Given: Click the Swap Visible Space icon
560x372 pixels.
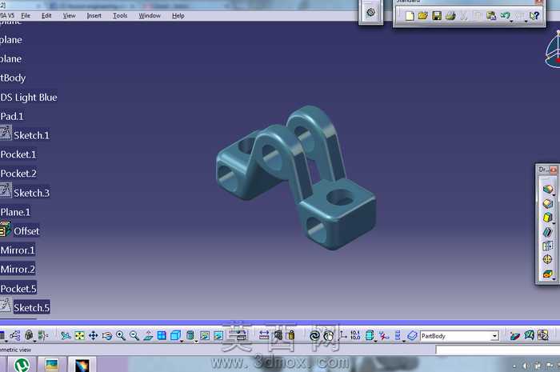Looking at the screenshot, I should pyautogui.click(x=218, y=335).
